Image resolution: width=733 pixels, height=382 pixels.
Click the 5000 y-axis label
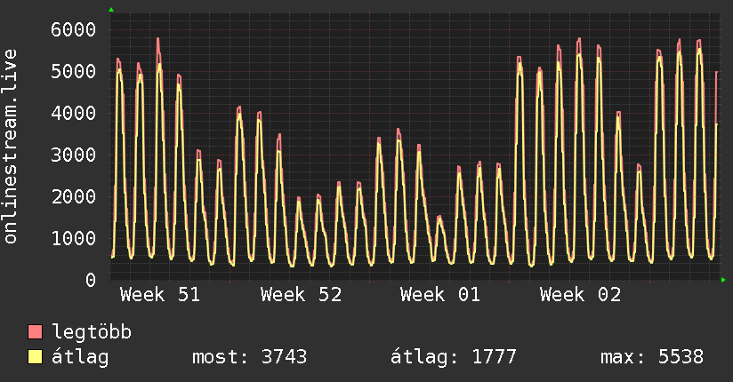click(74, 71)
